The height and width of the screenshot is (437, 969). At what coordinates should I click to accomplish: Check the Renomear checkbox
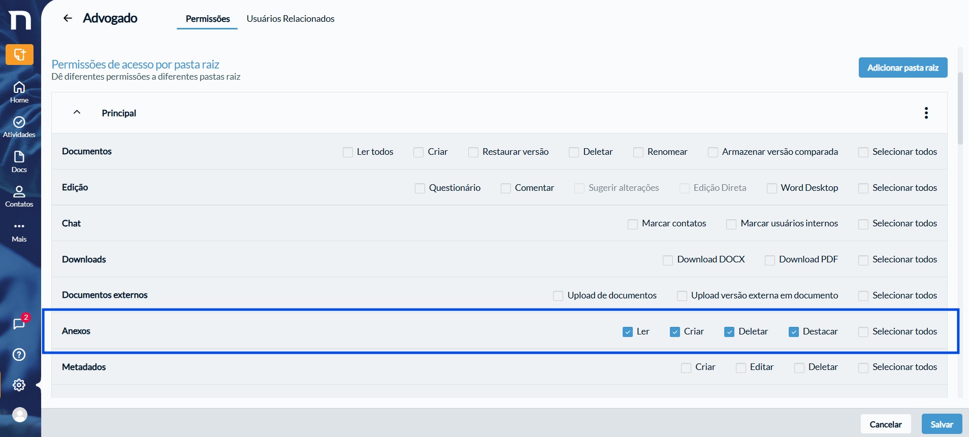(x=638, y=152)
